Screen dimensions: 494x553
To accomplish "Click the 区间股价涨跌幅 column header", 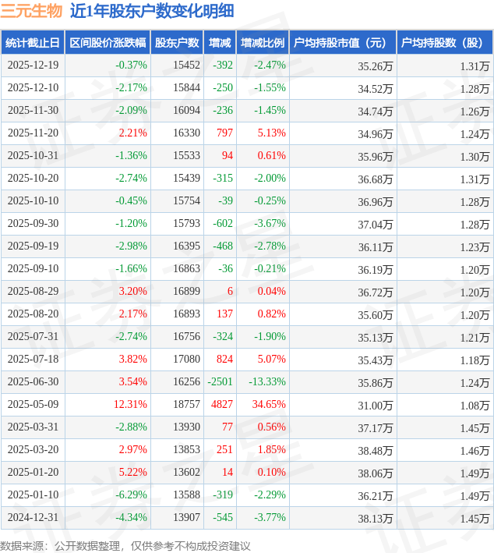I will (107, 43).
